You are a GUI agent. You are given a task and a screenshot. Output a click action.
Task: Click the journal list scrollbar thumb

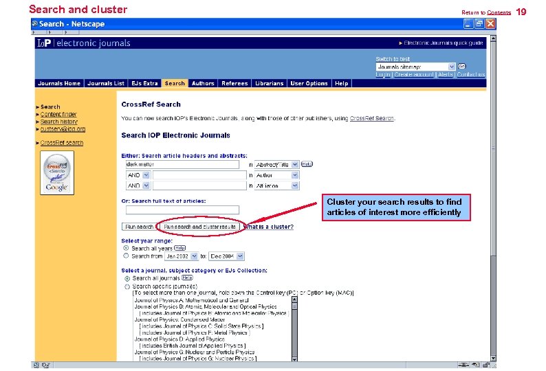(x=294, y=306)
